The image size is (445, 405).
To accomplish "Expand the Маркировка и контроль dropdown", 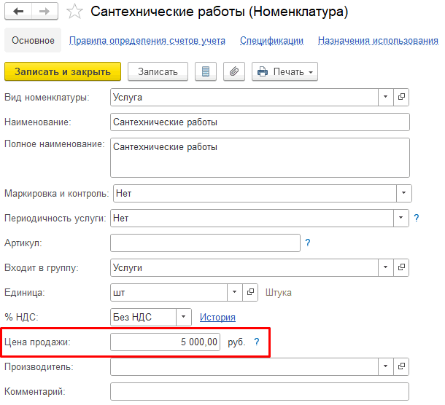I will tap(403, 193).
